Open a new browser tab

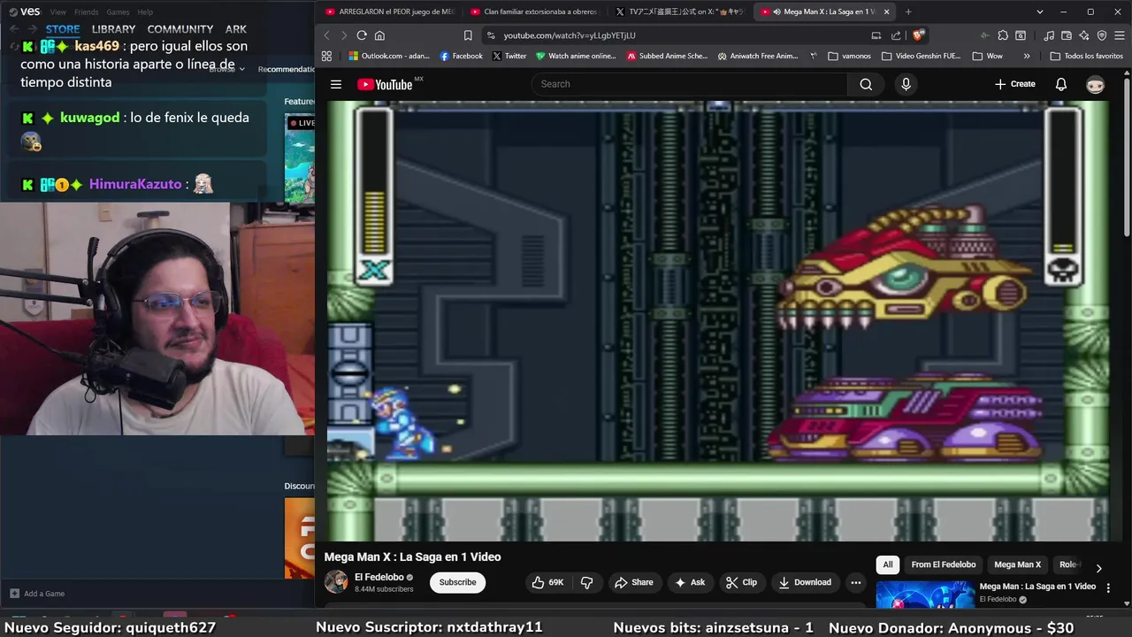[x=907, y=12]
